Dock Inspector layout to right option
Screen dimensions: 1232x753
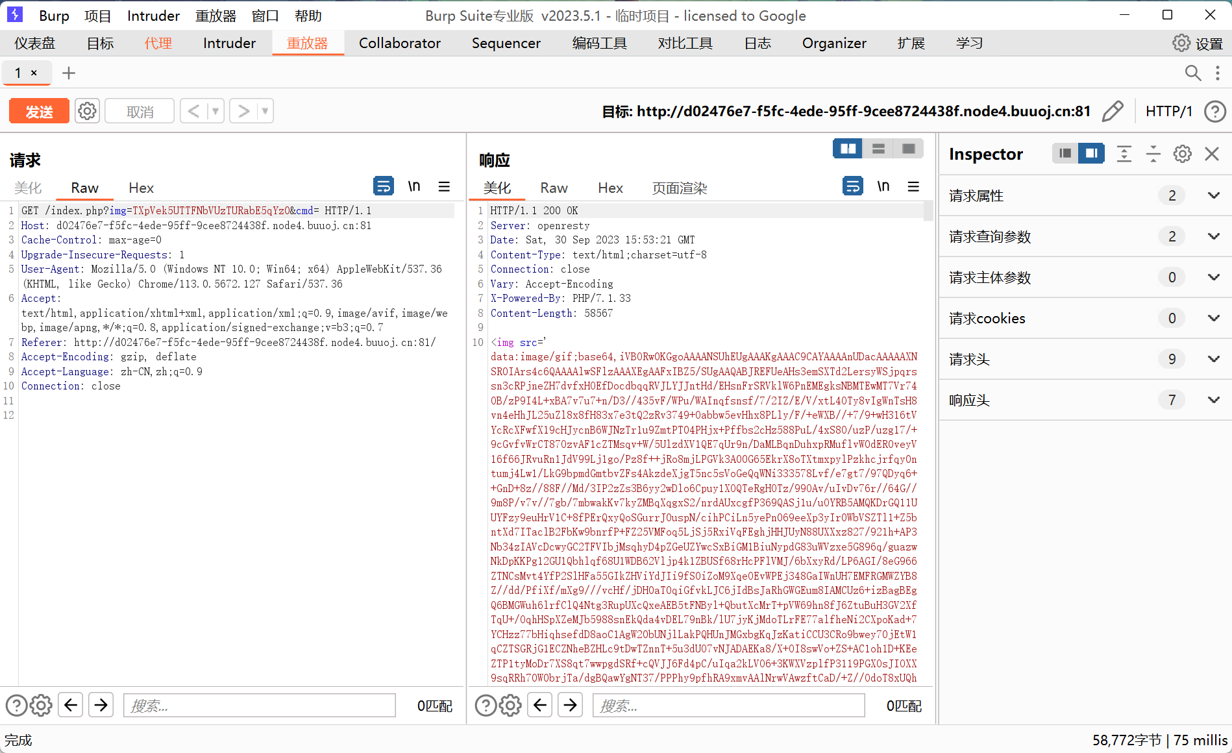[x=1092, y=153]
